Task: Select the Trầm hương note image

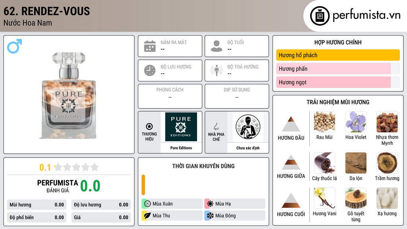Action: tap(387, 163)
